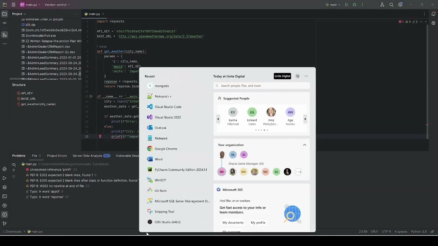Open the PyCharm main hamburger menu
438x246 pixels.
click(13, 5)
